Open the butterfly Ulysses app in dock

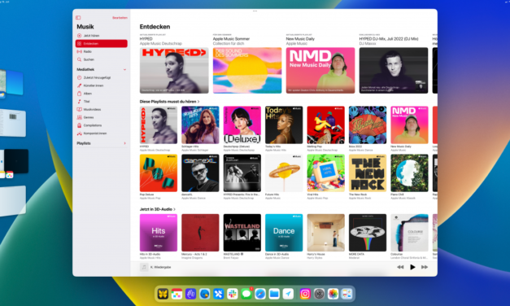pos(163,294)
